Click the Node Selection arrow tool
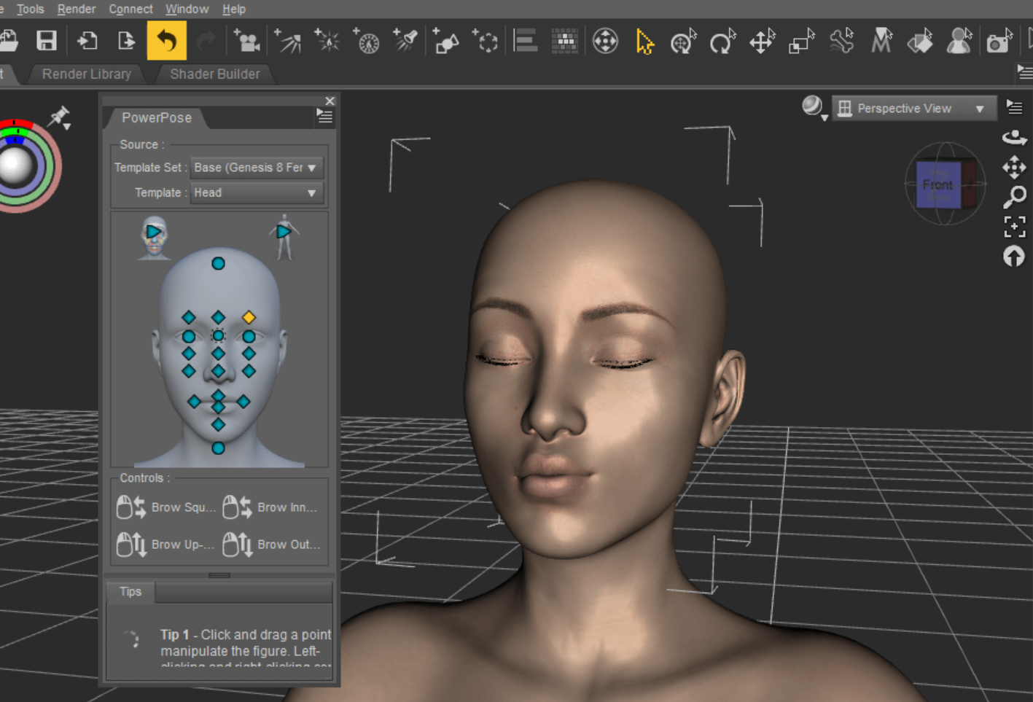Viewport: 1033px width, 702px height. click(x=644, y=42)
